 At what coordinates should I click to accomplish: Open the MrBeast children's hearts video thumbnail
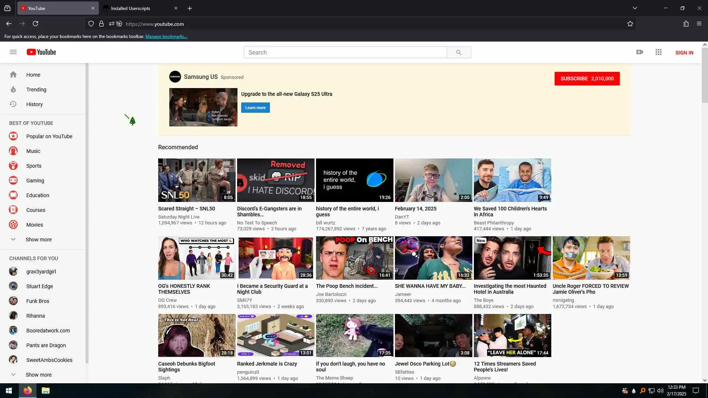click(x=512, y=180)
